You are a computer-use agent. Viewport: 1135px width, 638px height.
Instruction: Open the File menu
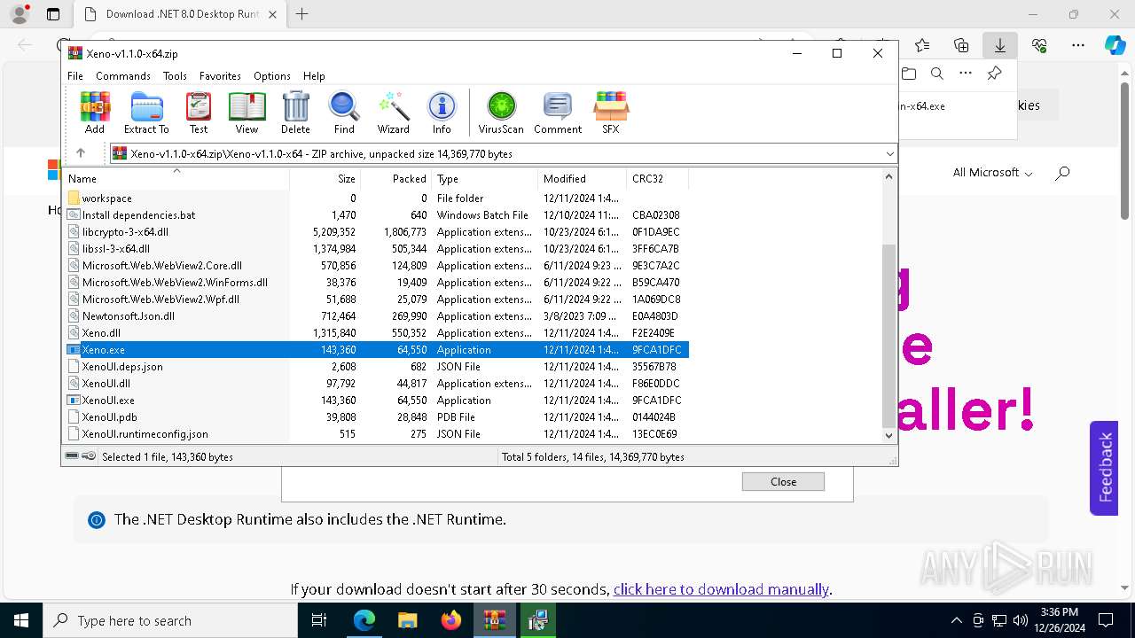tap(75, 76)
